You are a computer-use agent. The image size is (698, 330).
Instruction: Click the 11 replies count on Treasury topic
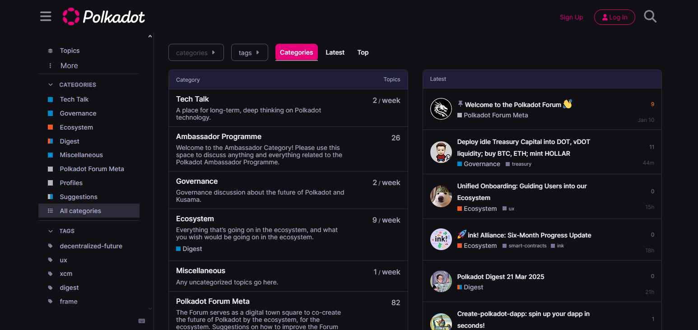point(651,147)
